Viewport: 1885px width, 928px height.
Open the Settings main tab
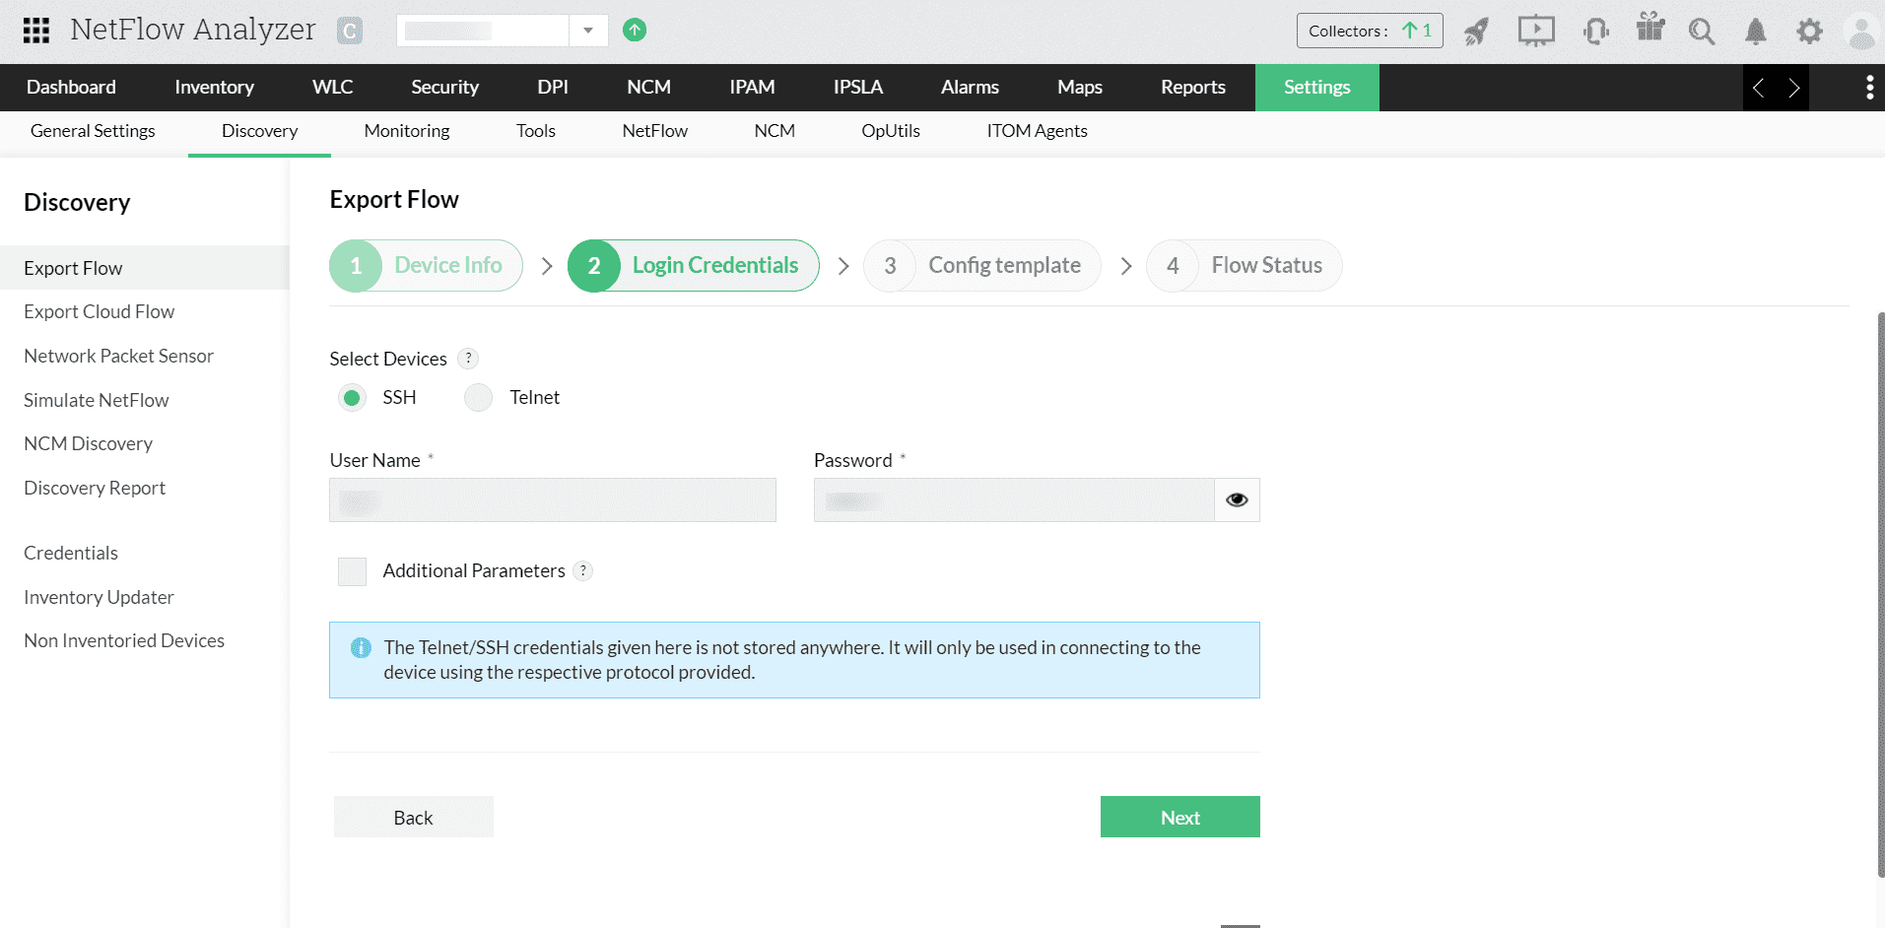click(x=1317, y=88)
